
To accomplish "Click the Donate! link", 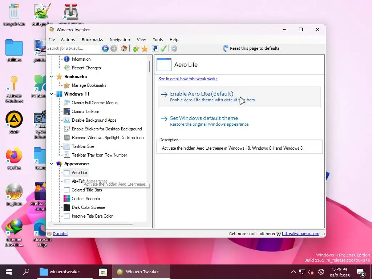I will [60, 234].
